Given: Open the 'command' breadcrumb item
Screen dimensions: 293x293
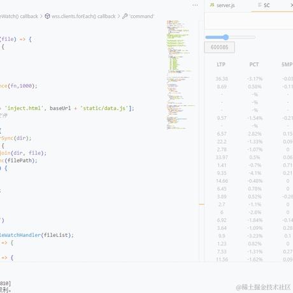Looking at the screenshot, I should pos(141,17).
